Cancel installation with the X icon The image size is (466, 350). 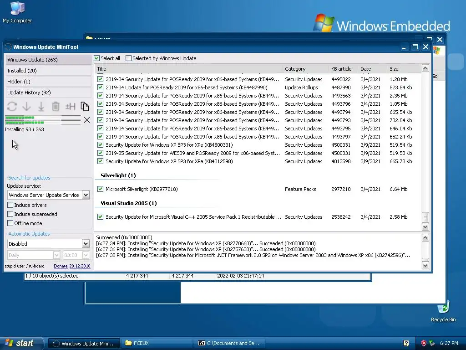tap(87, 120)
